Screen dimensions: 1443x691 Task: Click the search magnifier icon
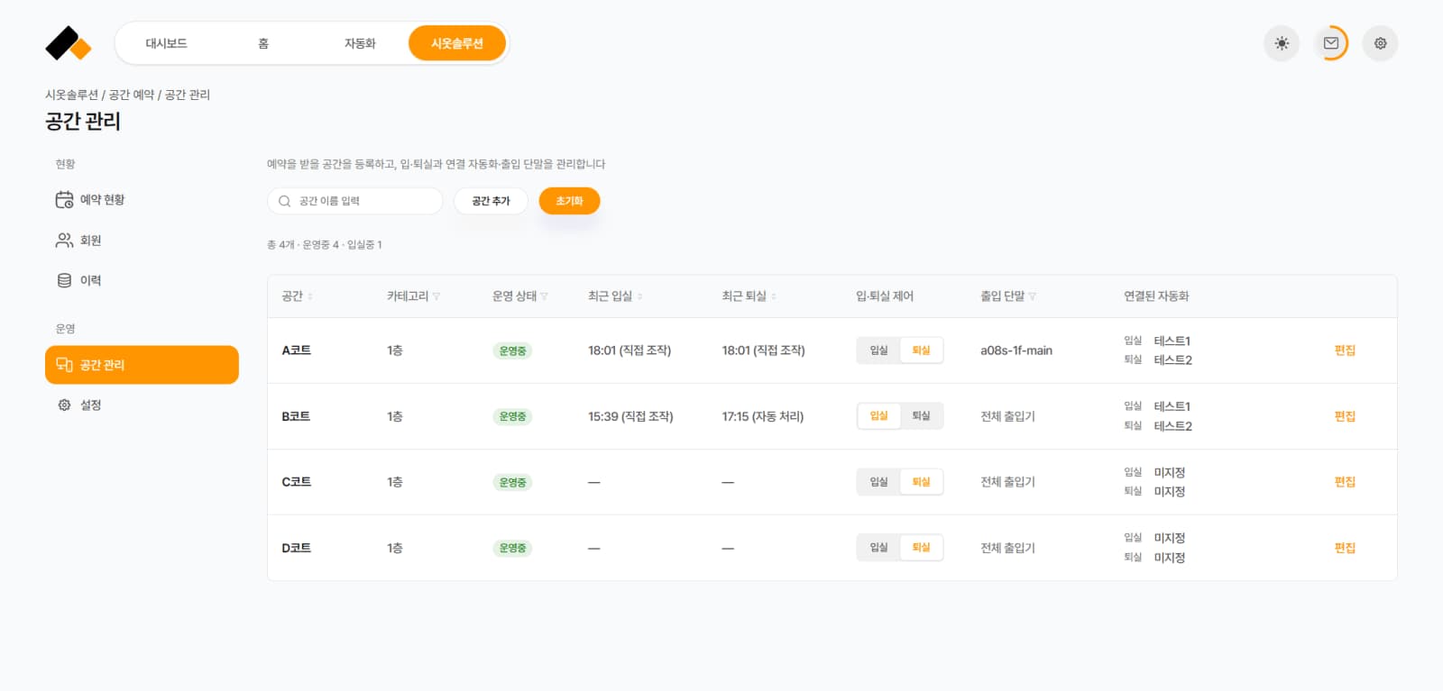pos(284,201)
